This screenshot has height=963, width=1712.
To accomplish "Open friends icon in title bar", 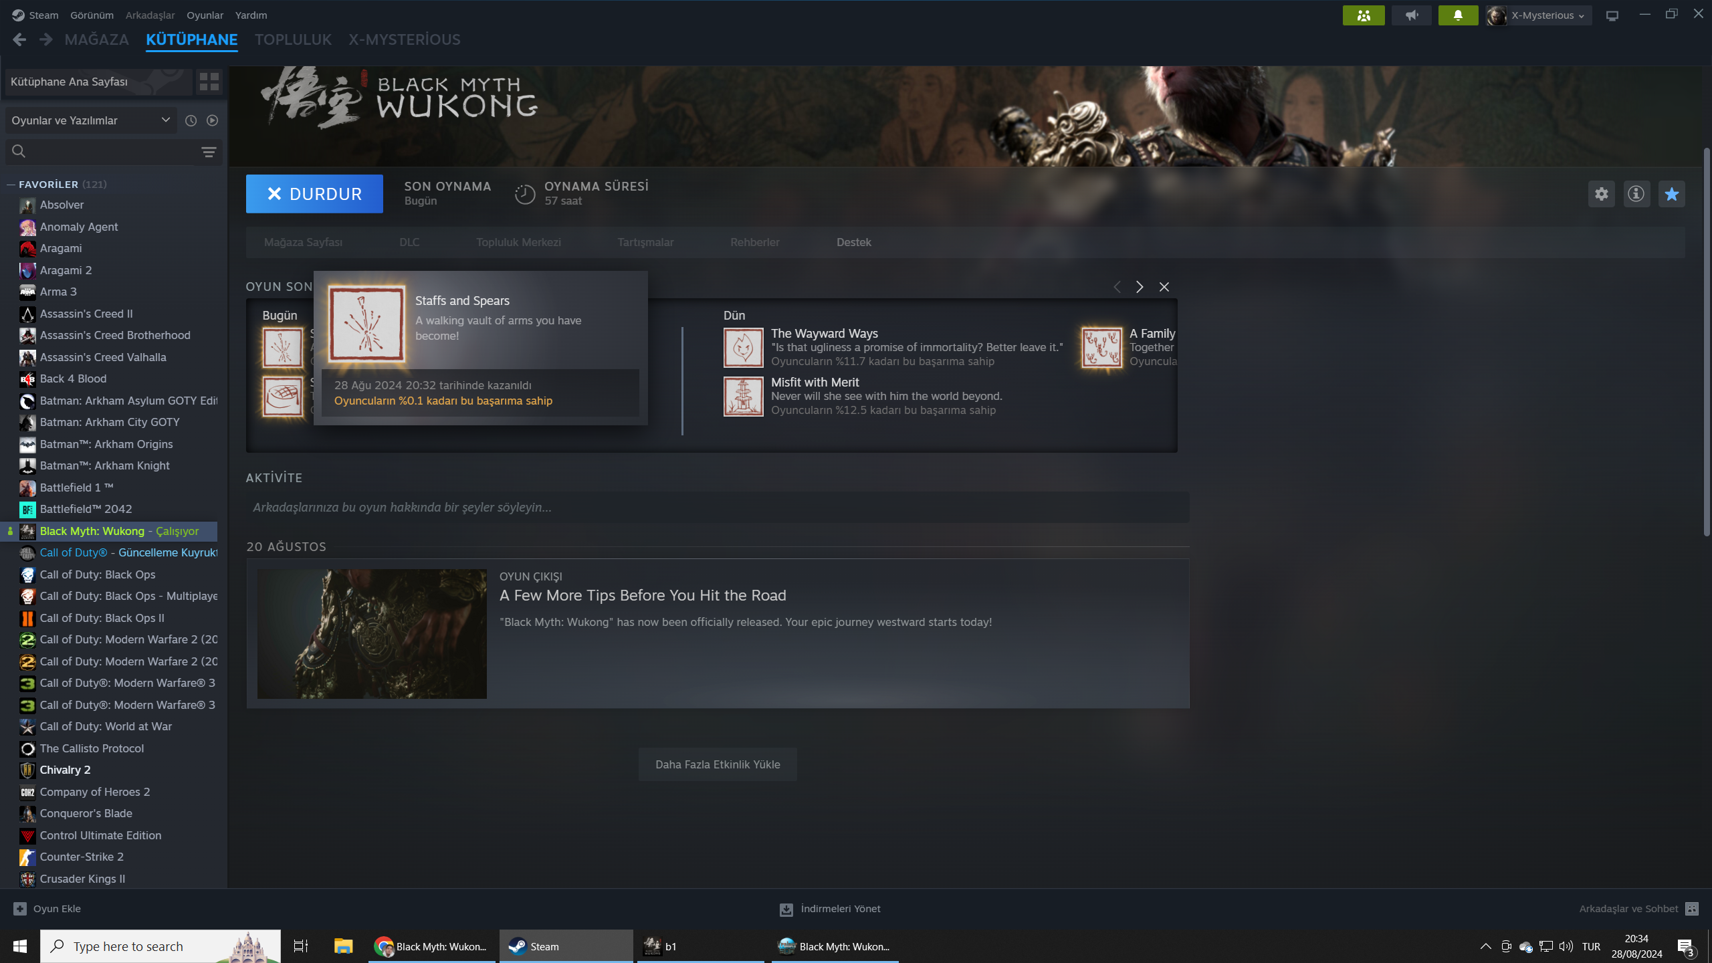I will click(x=1364, y=15).
